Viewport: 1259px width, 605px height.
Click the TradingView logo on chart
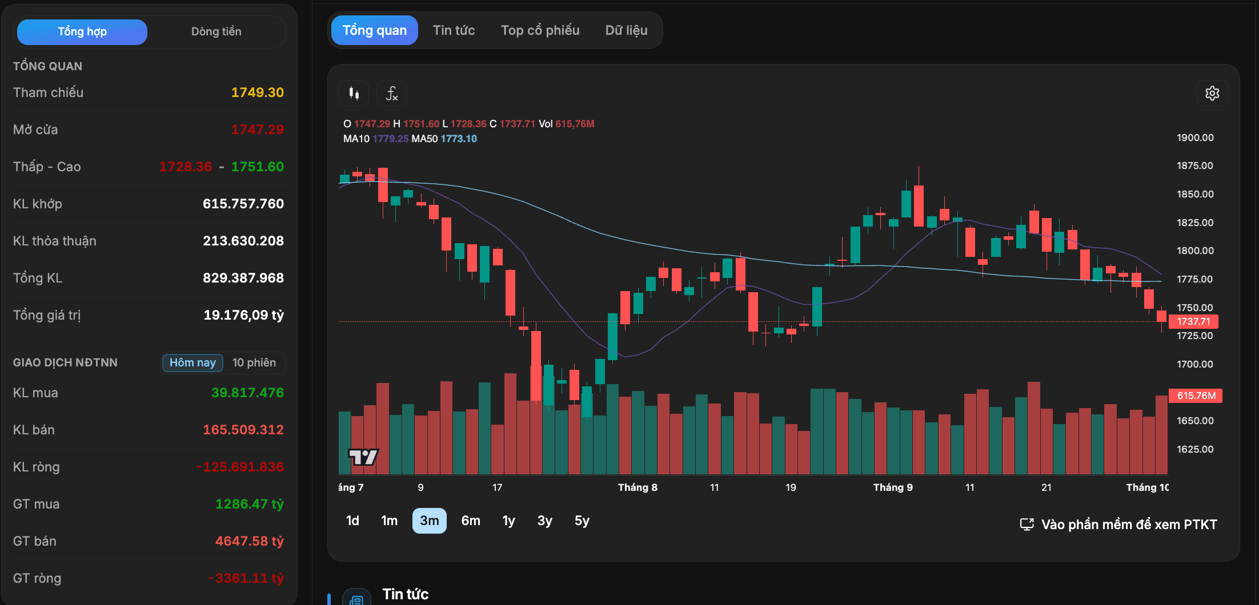coord(363,457)
